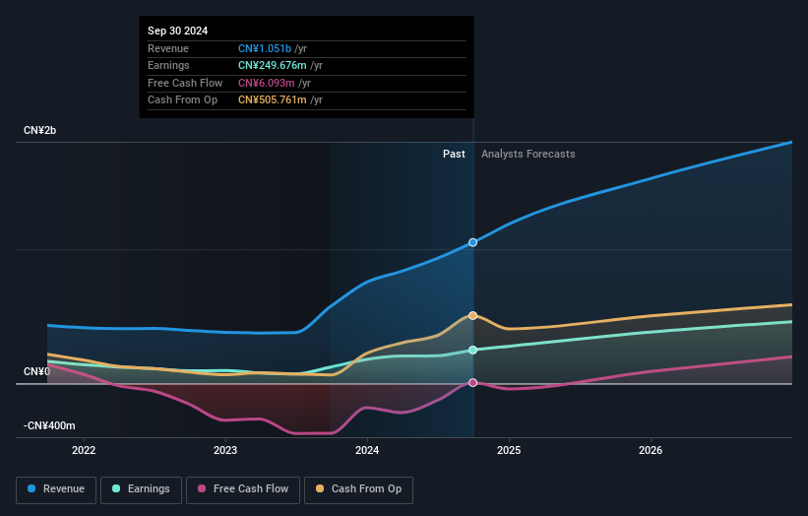Click the pink Free Cash Flow data point
The image size is (808, 516).
[472, 382]
